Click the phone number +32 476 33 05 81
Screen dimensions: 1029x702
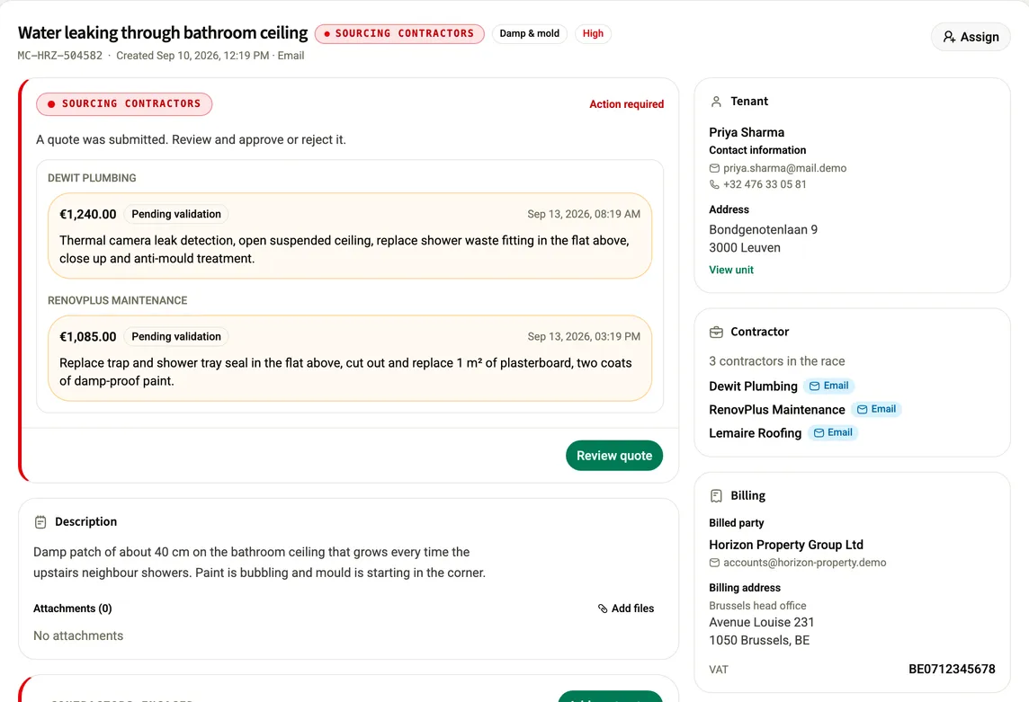click(765, 184)
